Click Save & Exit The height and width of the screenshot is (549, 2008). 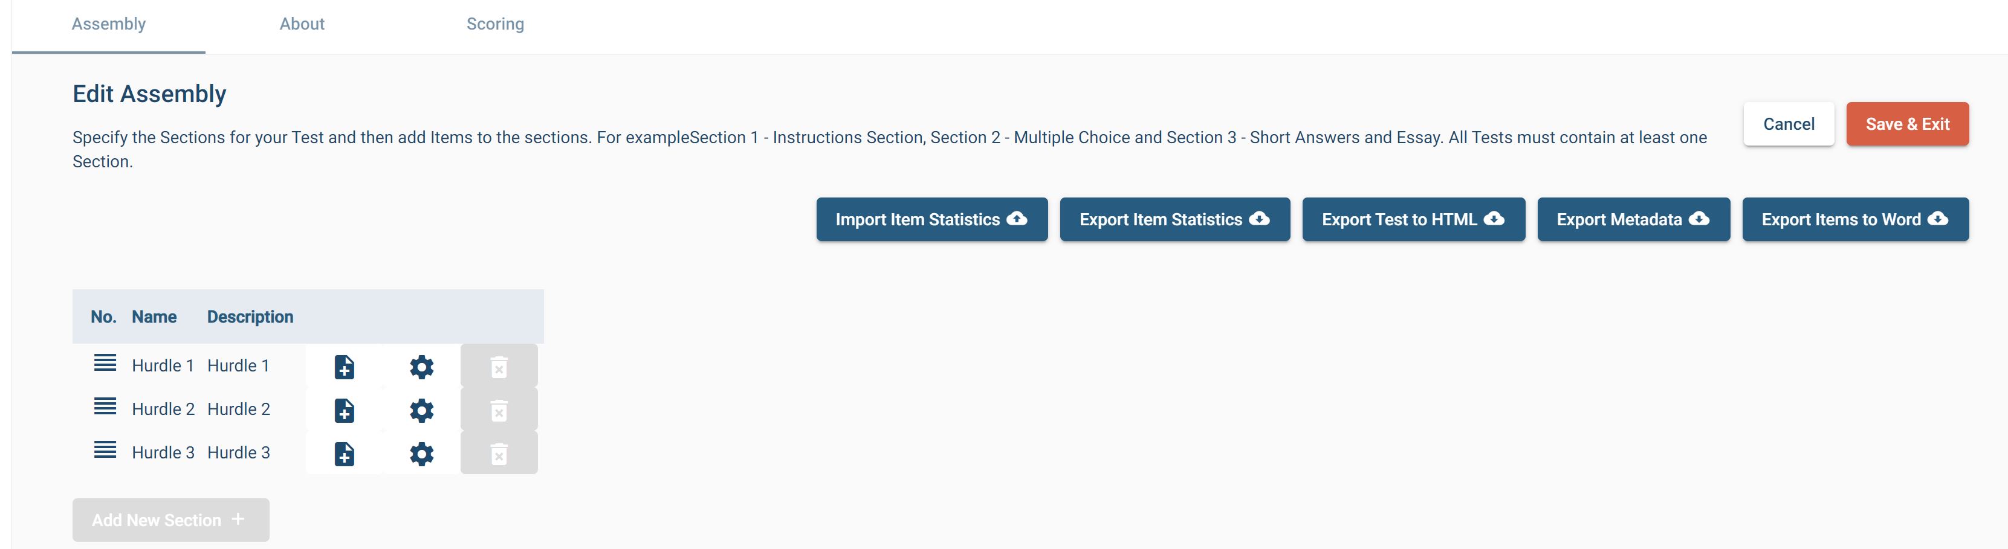pyautogui.click(x=1908, y=123)
